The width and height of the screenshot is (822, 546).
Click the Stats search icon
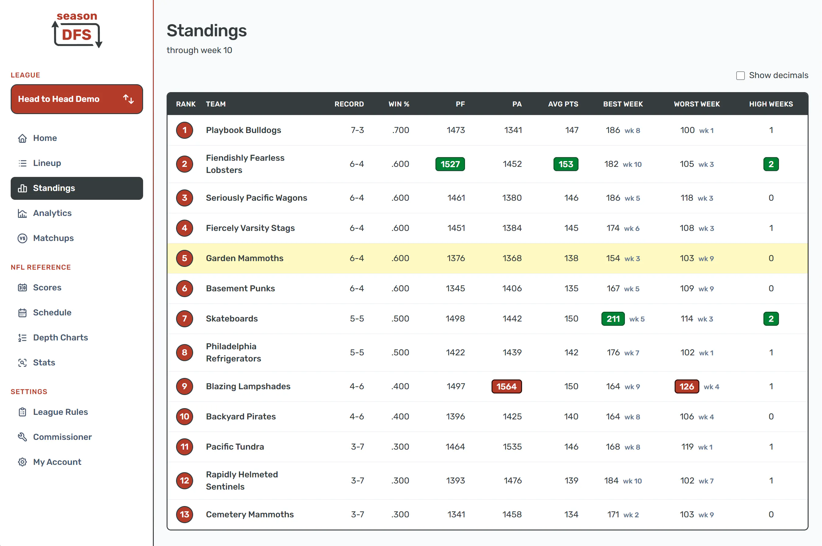[22, 363]
